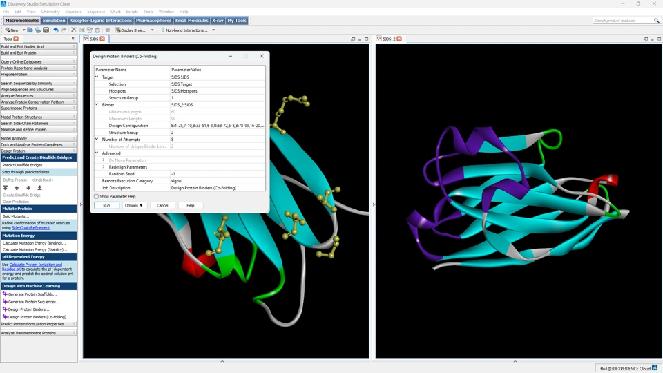Click the 3DEXPERIENCE Cloud status icon
The width and height of the screenshot is (663, 373).
(655, 368)
